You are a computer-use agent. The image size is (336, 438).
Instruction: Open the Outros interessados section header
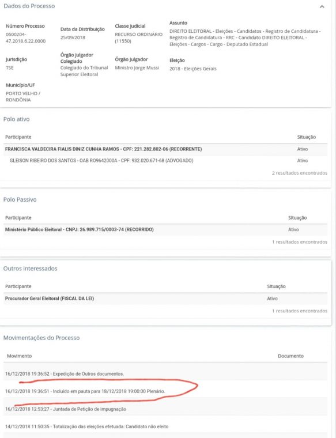[x=30, y=269]
